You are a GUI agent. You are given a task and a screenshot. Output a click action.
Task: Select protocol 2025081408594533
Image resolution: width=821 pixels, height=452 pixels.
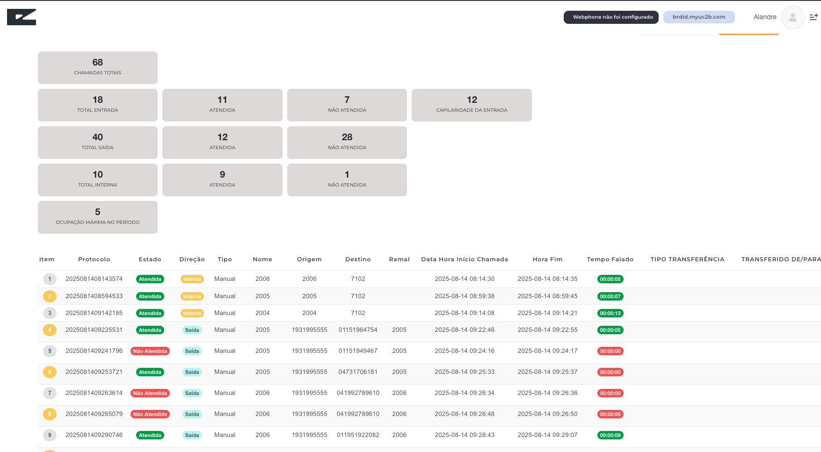point(94,296)
